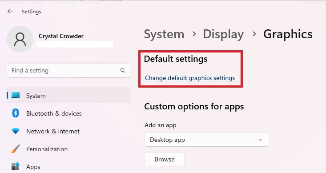Expand the Desktop app dropdown
This screenshot has width=326, height=173.
click(x=207, y=140)
